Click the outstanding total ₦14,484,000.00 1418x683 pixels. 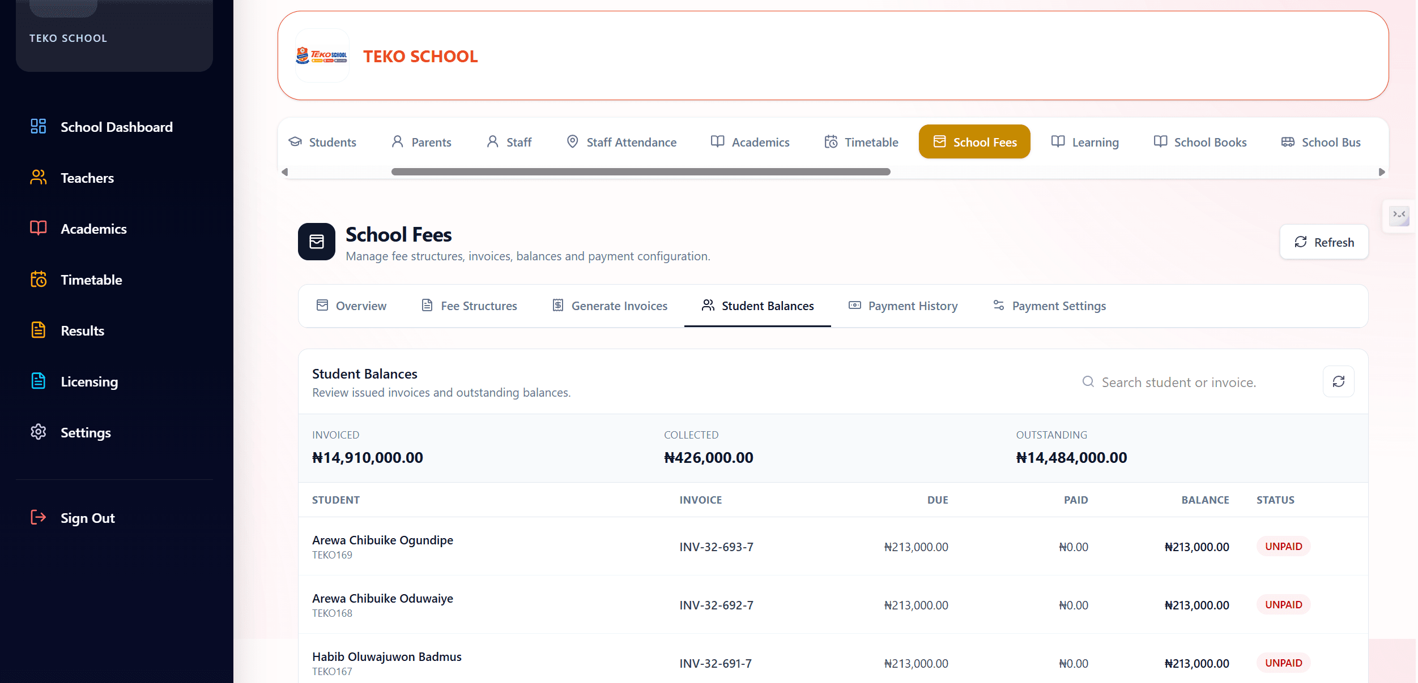click(x=1071, y=458)
